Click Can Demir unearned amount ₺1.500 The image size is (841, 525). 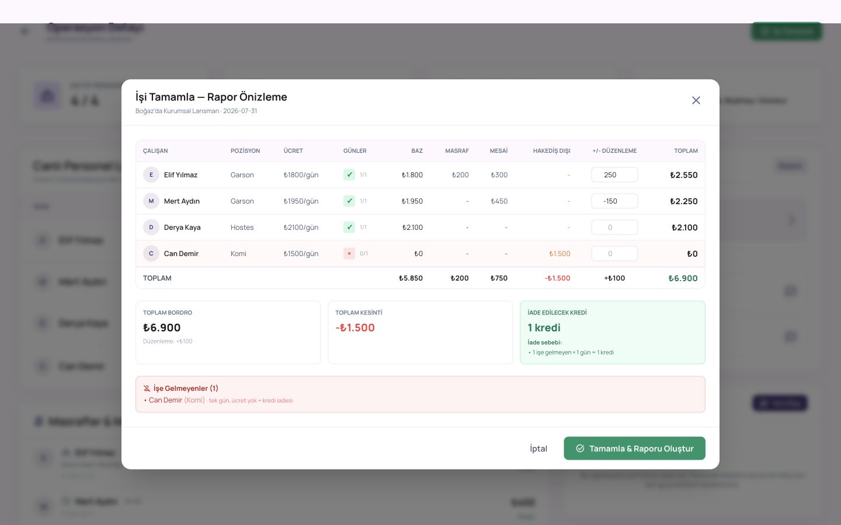pos(559,254)
